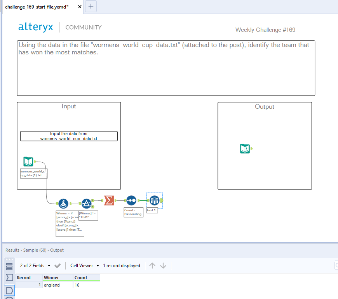Go to previous record with the up arrow

(x=152, y=266)
